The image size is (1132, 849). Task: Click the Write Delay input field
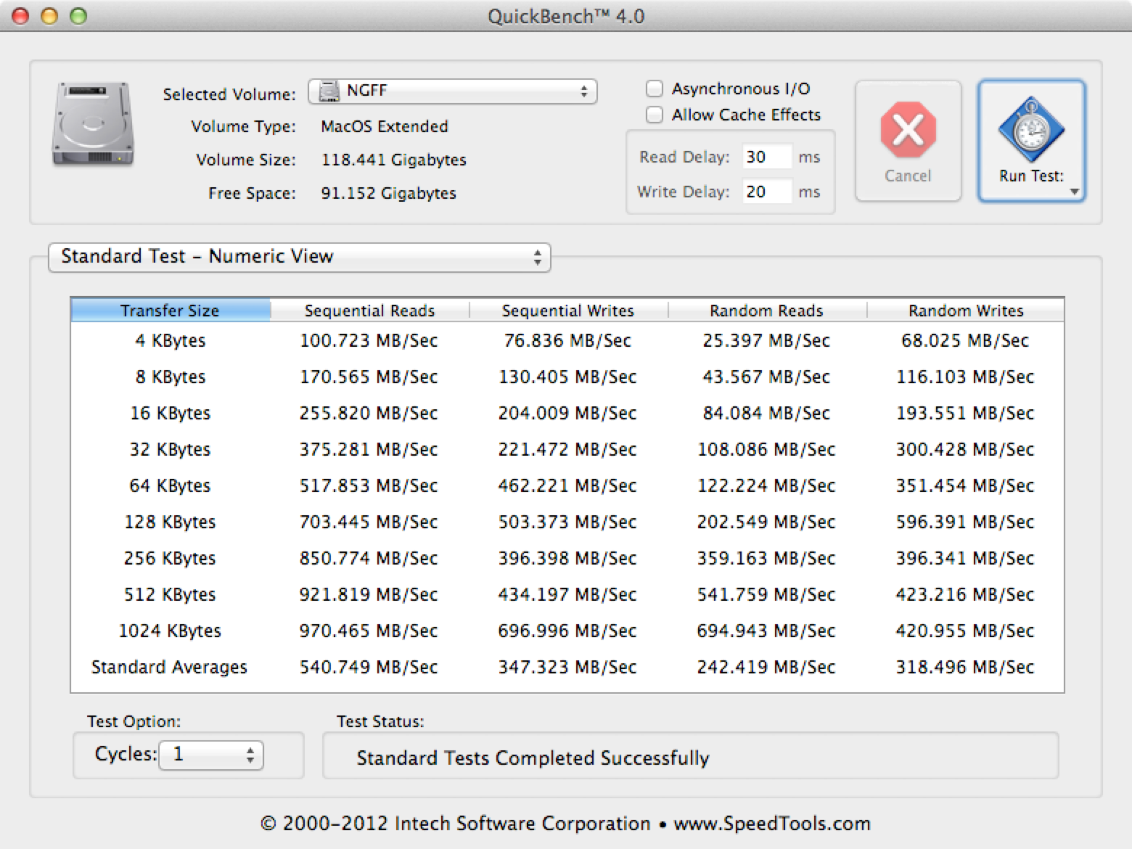pyautogui.click(x=766, y=192)
